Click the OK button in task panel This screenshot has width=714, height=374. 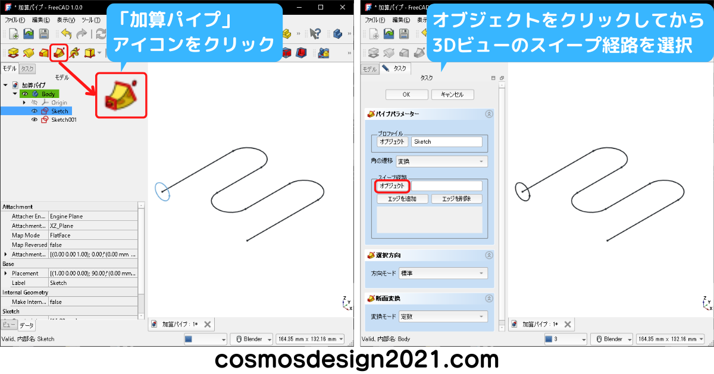click(406, 94)
